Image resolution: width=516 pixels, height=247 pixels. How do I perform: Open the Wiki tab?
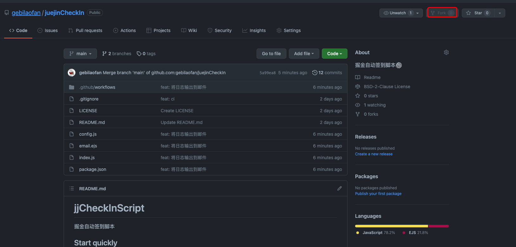(189, 30)
